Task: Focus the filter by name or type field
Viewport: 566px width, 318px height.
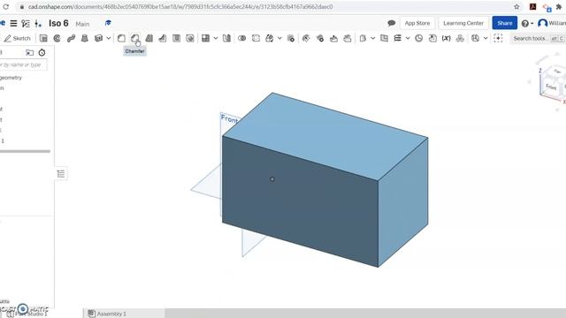Action: pyautogui.click(x=23, y=64)
